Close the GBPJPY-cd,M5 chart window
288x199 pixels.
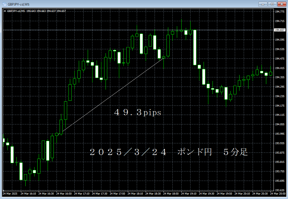click(282, 4)
